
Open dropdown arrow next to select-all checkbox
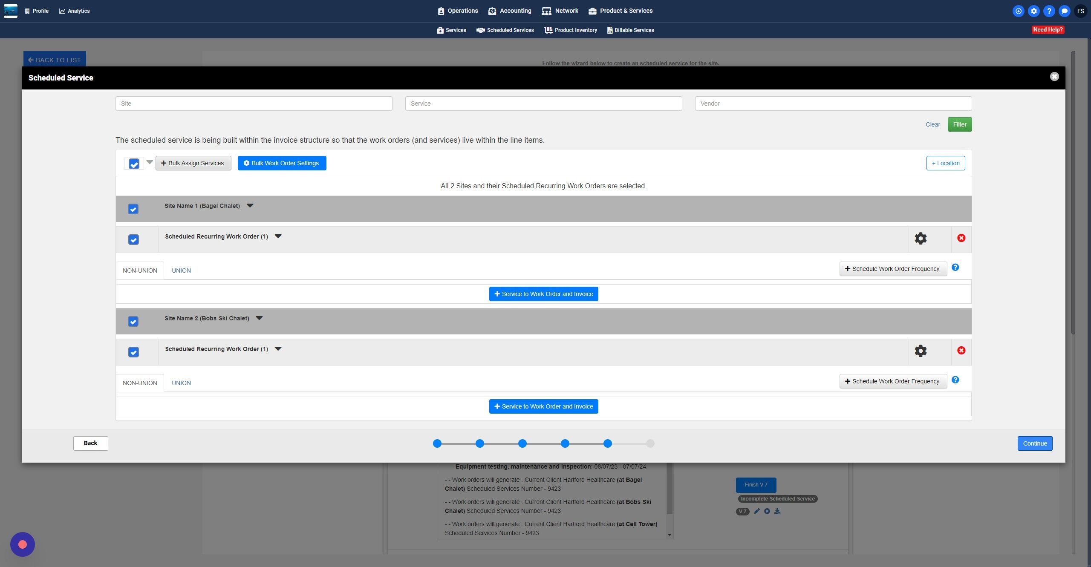coord(150,162)
